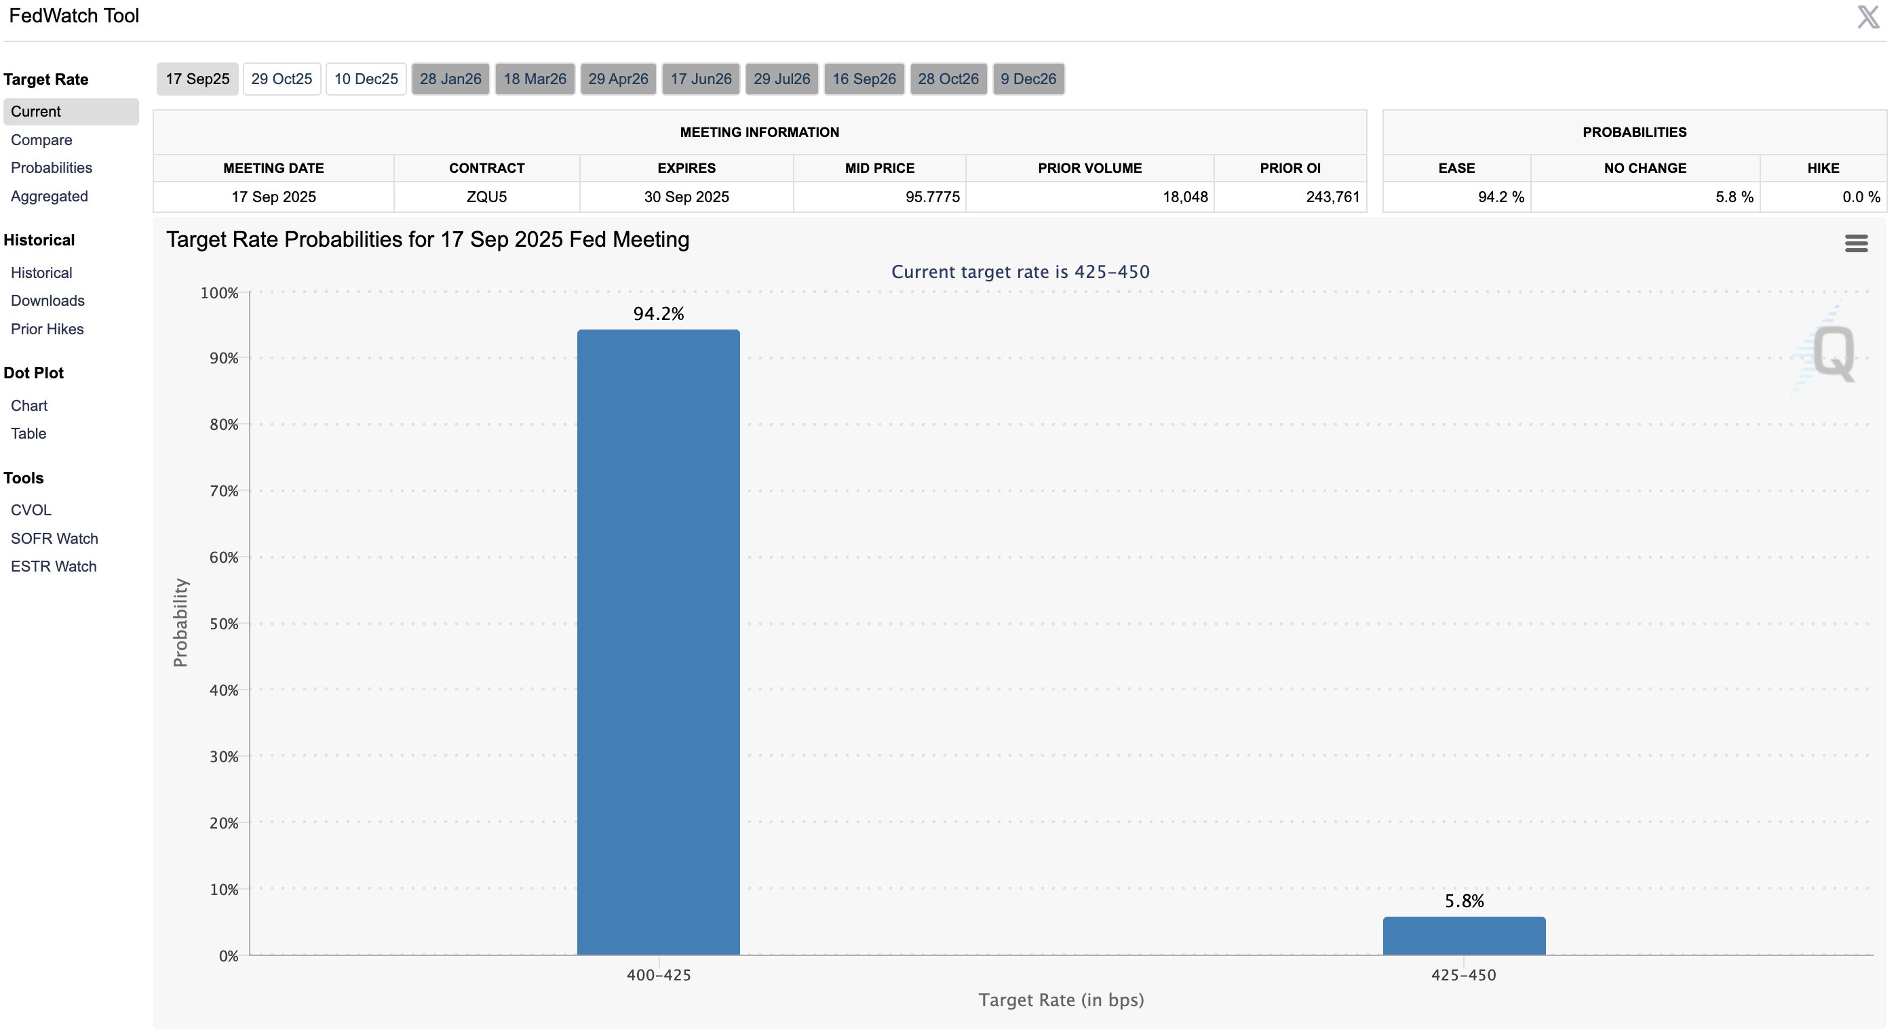Open the 9 Dec26 meeting tab
This screenshot has height=1036, width=1898.
[1028, 79]
